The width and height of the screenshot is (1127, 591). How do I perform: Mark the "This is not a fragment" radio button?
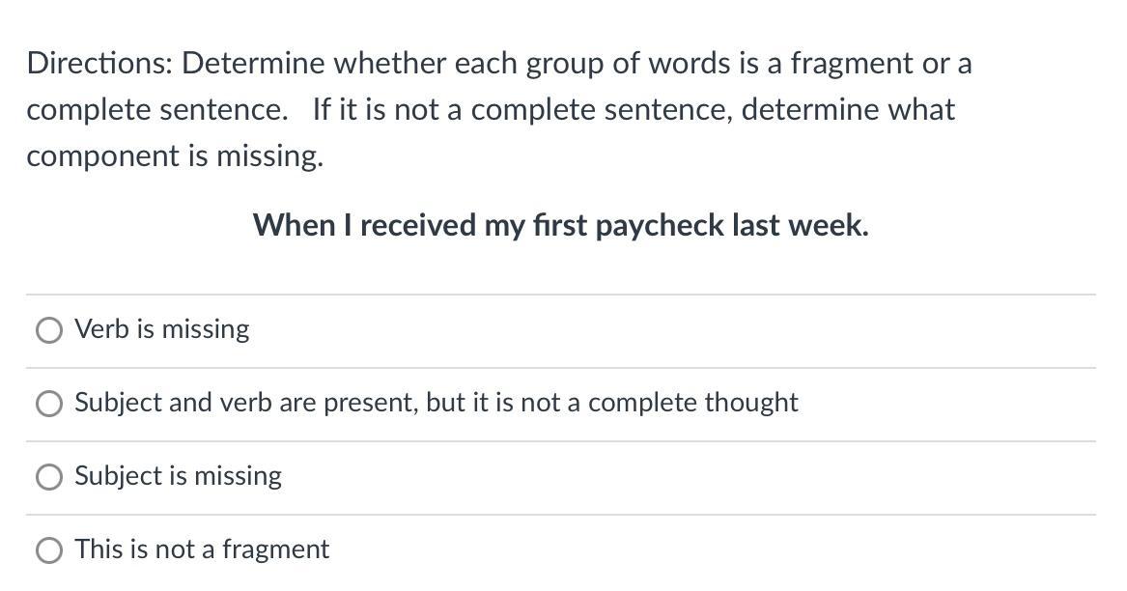[49, 550]
